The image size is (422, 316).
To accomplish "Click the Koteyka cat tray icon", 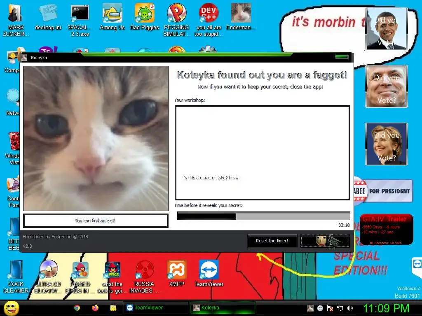I will coord(310,308).
